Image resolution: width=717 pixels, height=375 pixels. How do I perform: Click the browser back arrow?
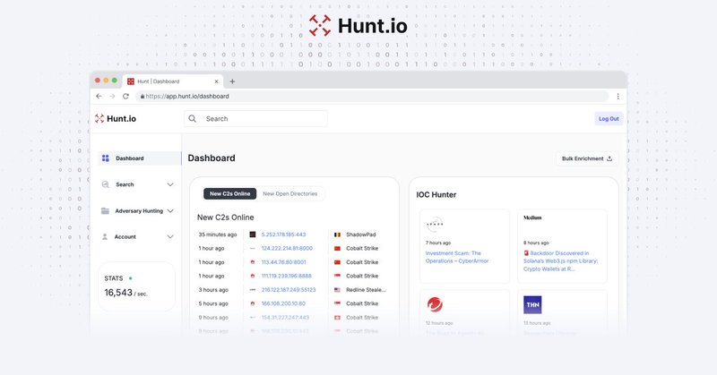pyautogui.click(x=99, y=97)
